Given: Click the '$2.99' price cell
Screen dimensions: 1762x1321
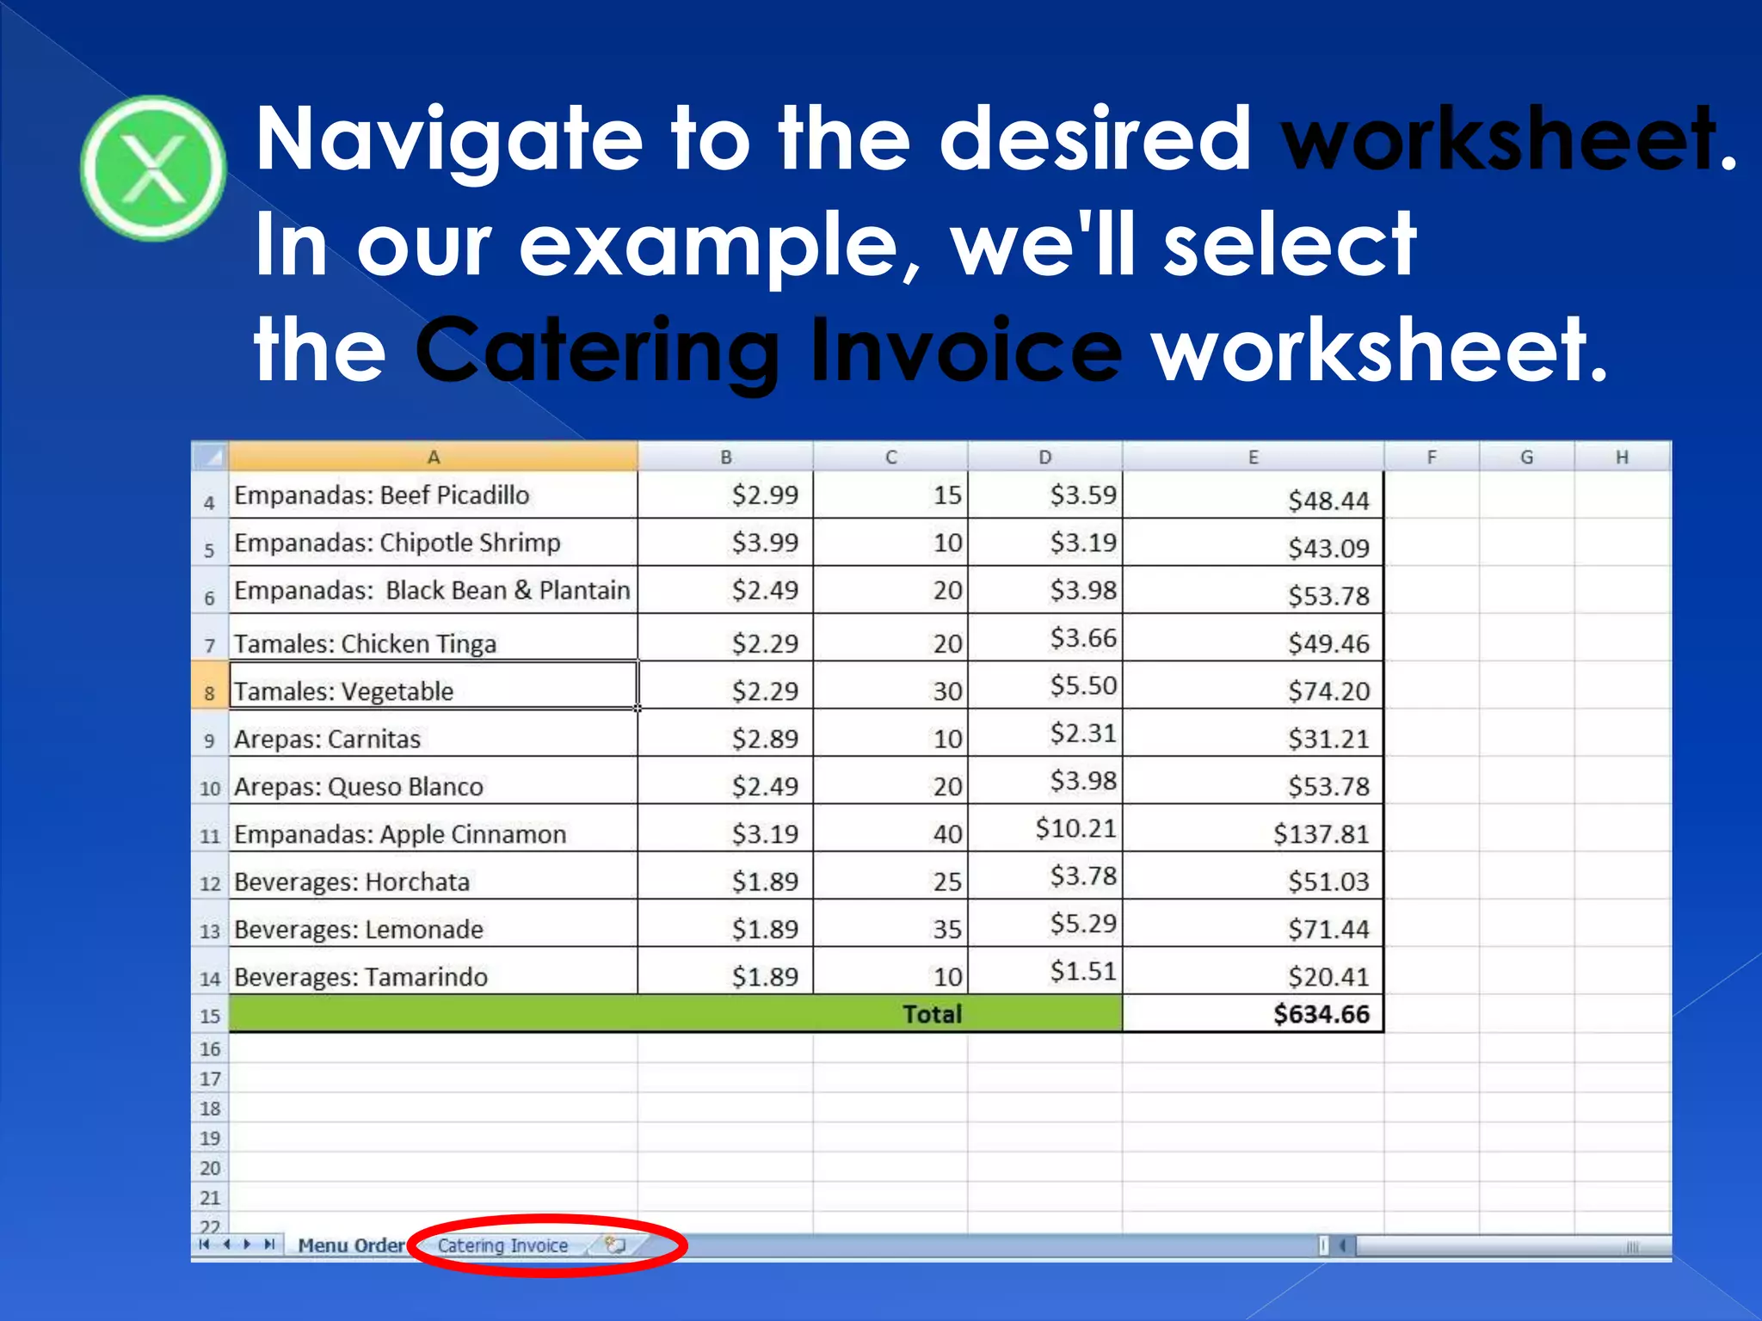Looking at the screenshot, I should coord(725,495).
